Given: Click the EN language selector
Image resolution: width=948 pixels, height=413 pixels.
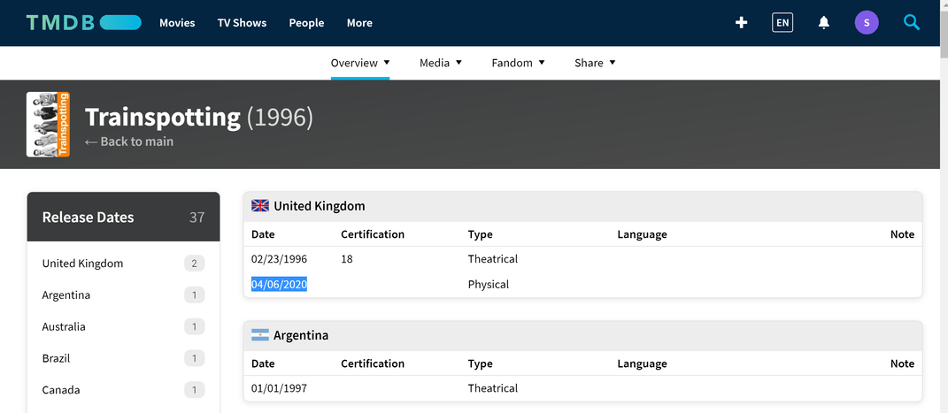Looking at the screenshot, I should [782, 23].
